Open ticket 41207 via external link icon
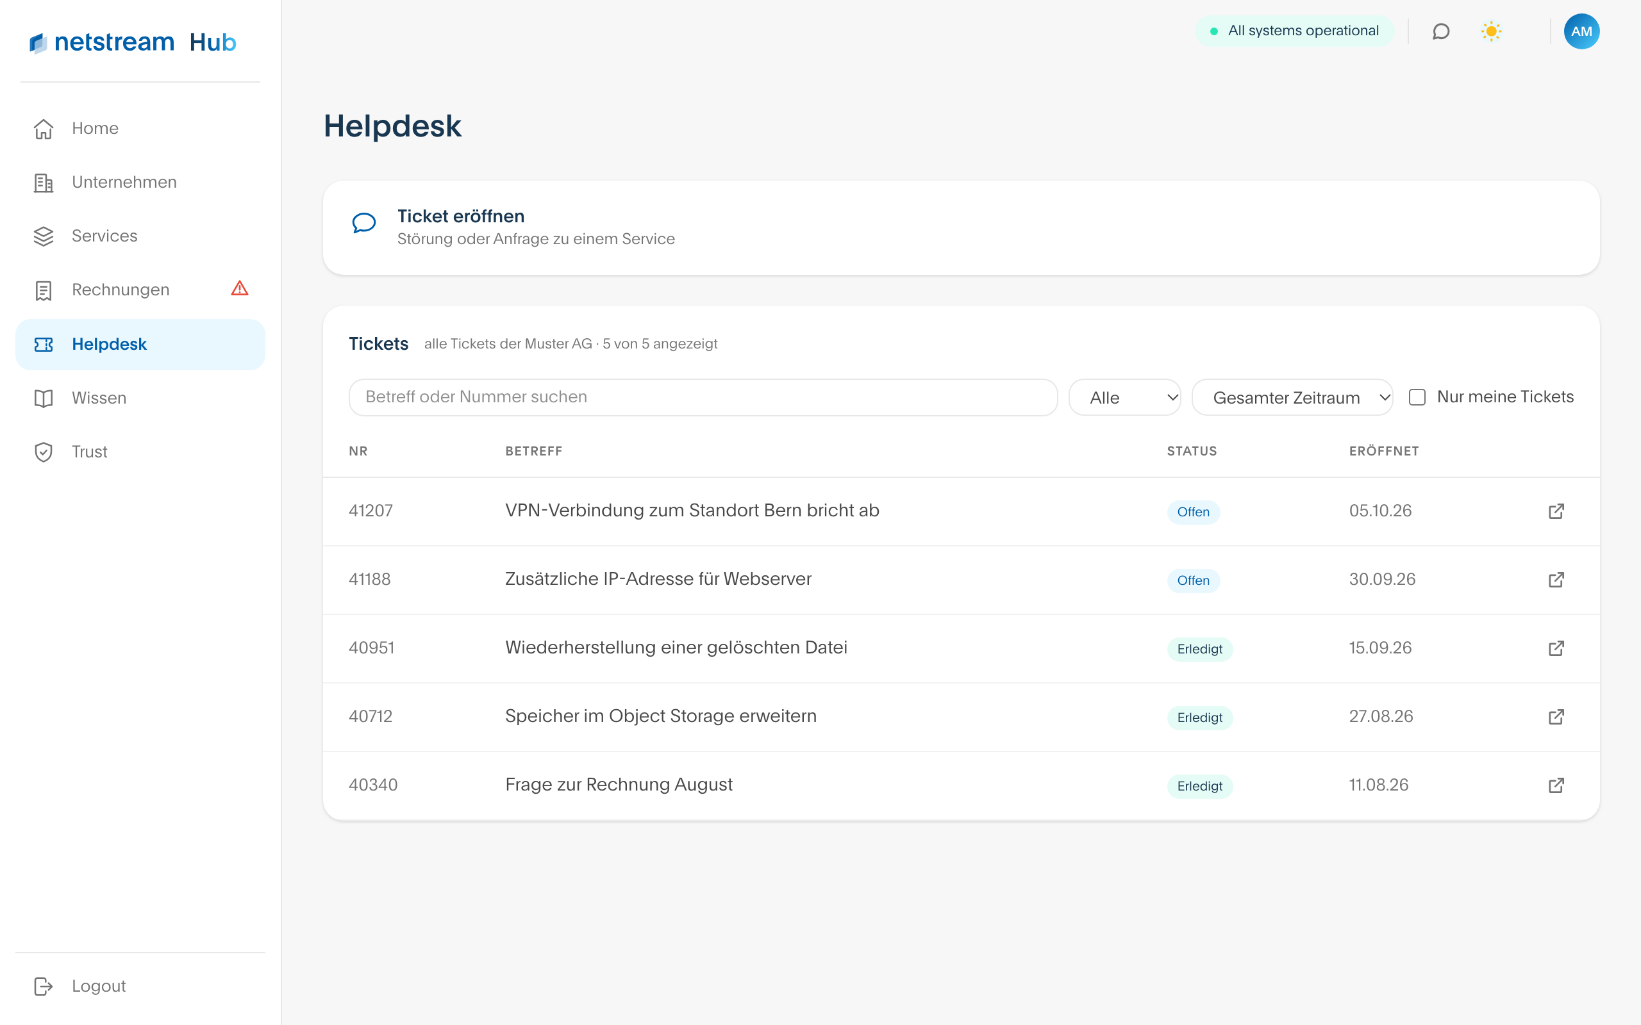 coord(1556,511)
